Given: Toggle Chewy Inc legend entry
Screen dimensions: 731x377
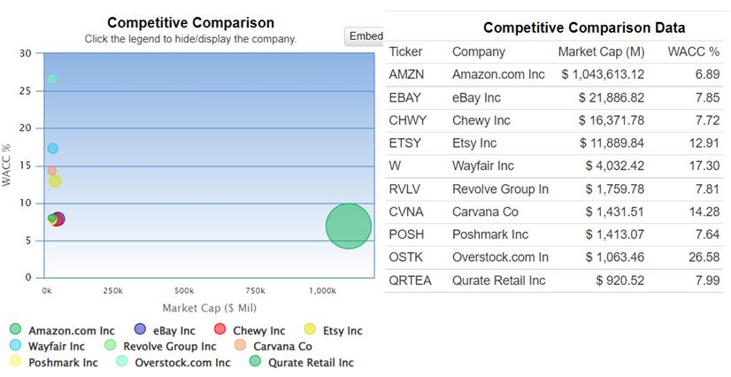Looking at the screenshot, I should (220, 330).
